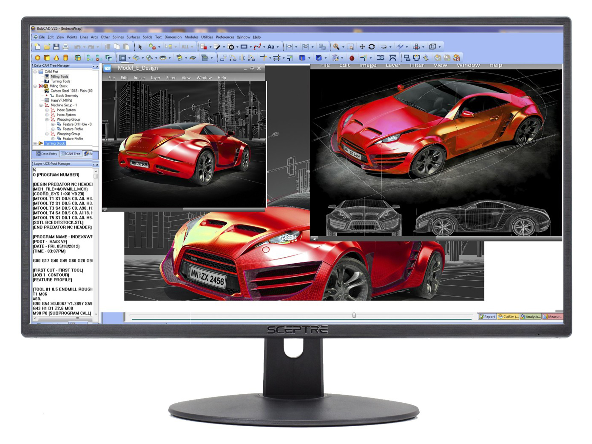Click the Save floppy disk icon
This screenshot has height=444, width=592.
(56, 47)
